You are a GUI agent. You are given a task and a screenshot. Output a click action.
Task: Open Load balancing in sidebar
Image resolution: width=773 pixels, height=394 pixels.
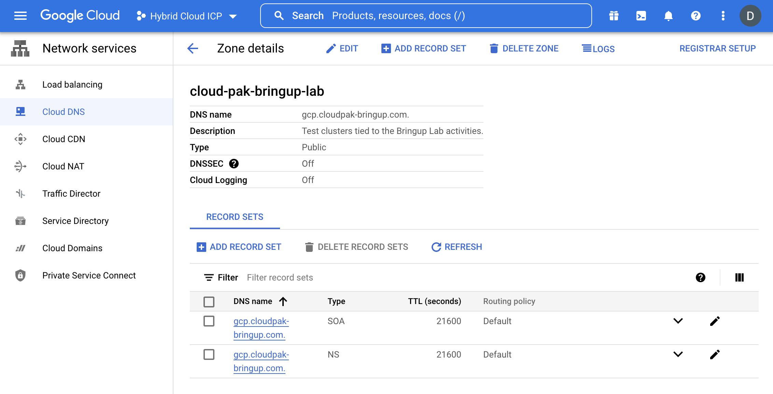click(86, 85)
